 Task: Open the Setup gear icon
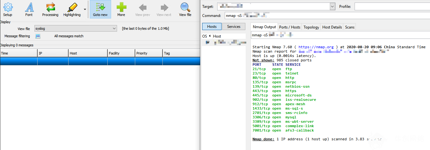[x=8, y=9]
